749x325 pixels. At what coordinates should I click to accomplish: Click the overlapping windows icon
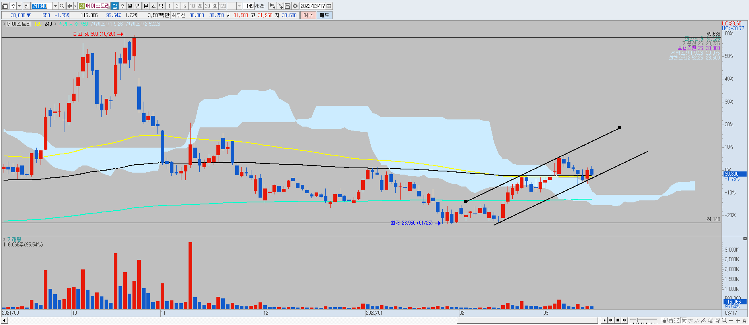(670, 320)
